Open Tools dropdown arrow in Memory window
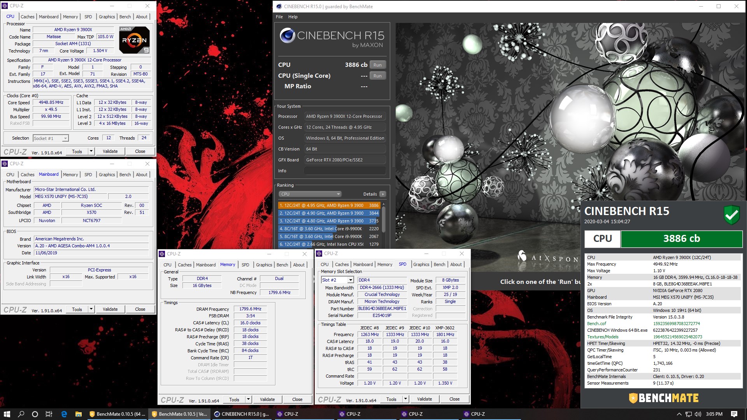Screen dimensions: 747x420 [248, 399]
